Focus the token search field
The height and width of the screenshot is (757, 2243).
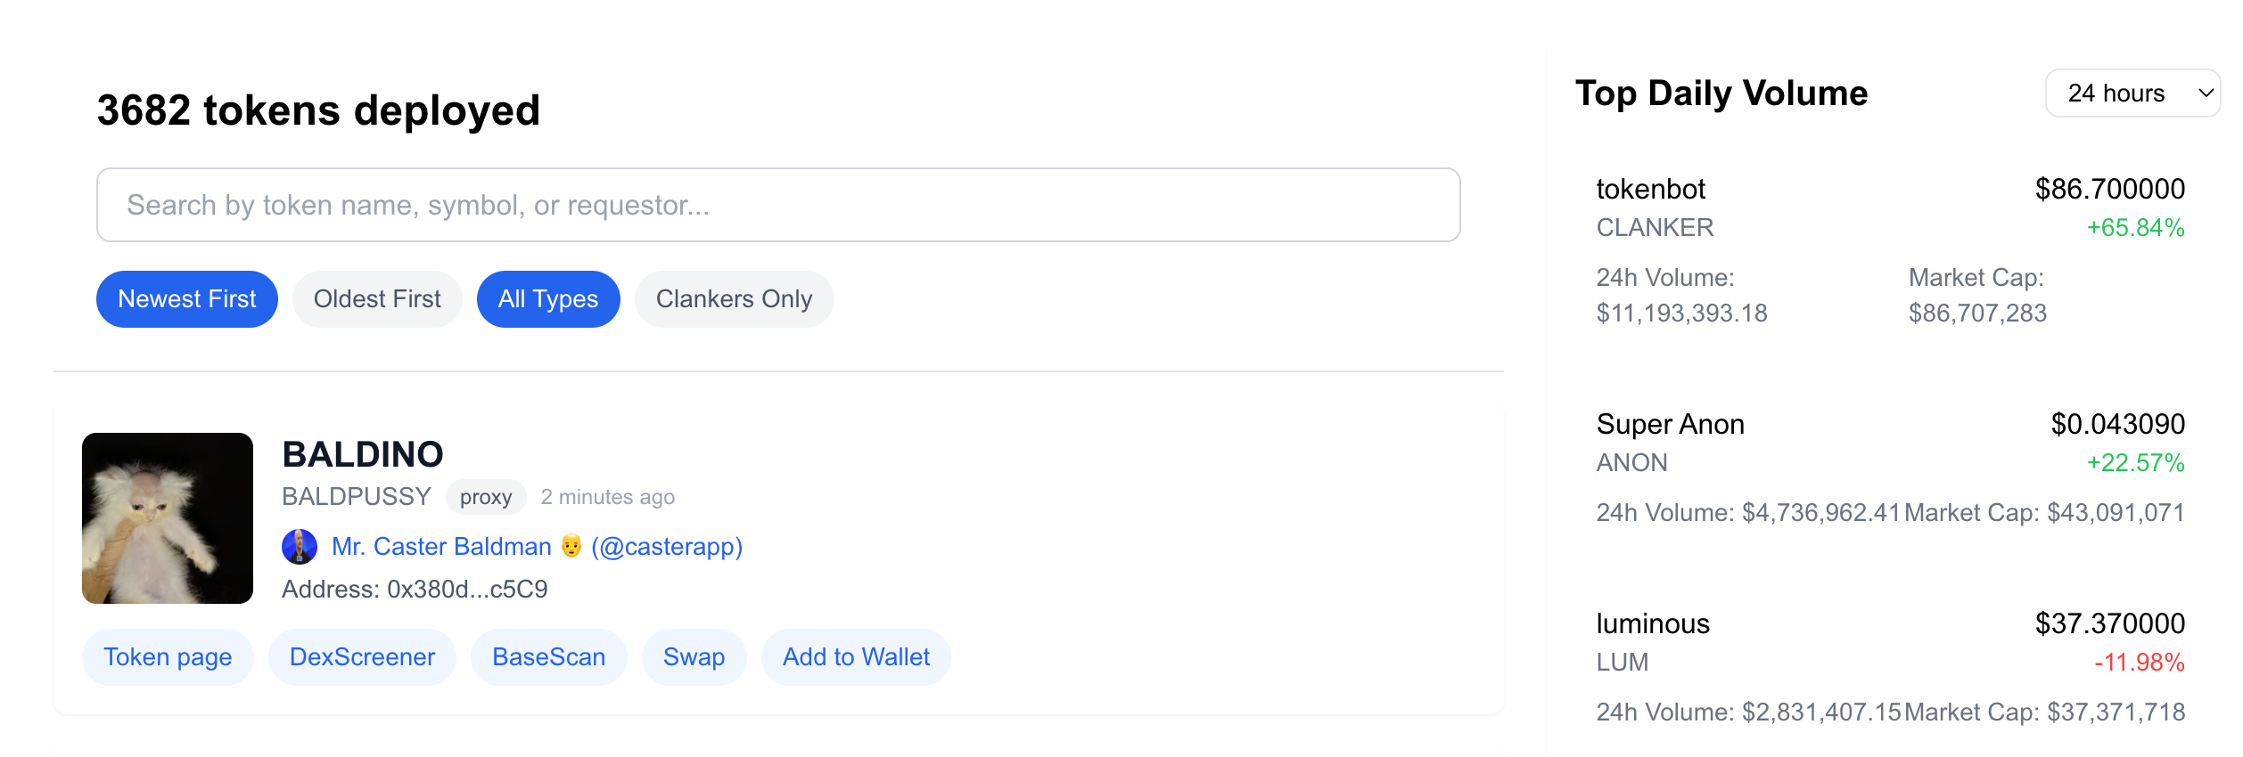777,205
